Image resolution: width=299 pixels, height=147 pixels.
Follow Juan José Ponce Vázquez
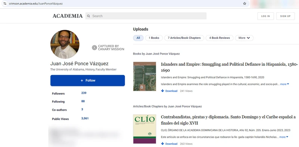pos(87,81)
